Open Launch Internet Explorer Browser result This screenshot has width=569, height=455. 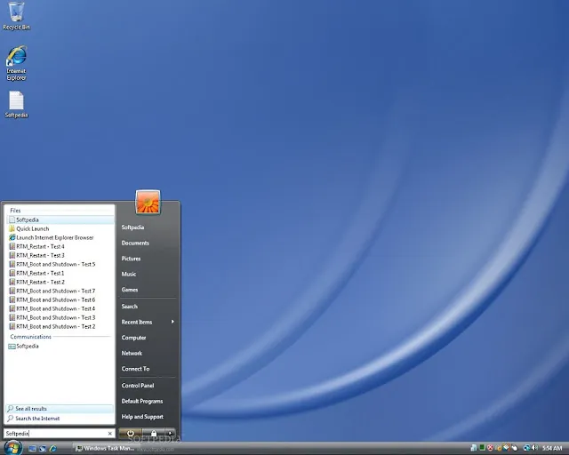(60, 237)
